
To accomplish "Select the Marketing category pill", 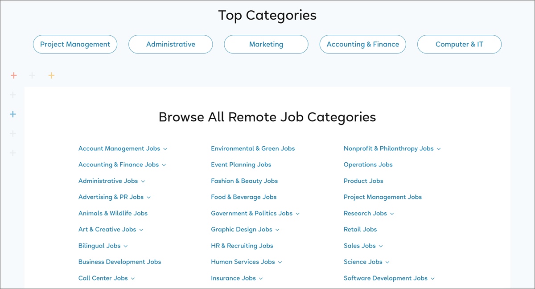I will coord(266,44).
